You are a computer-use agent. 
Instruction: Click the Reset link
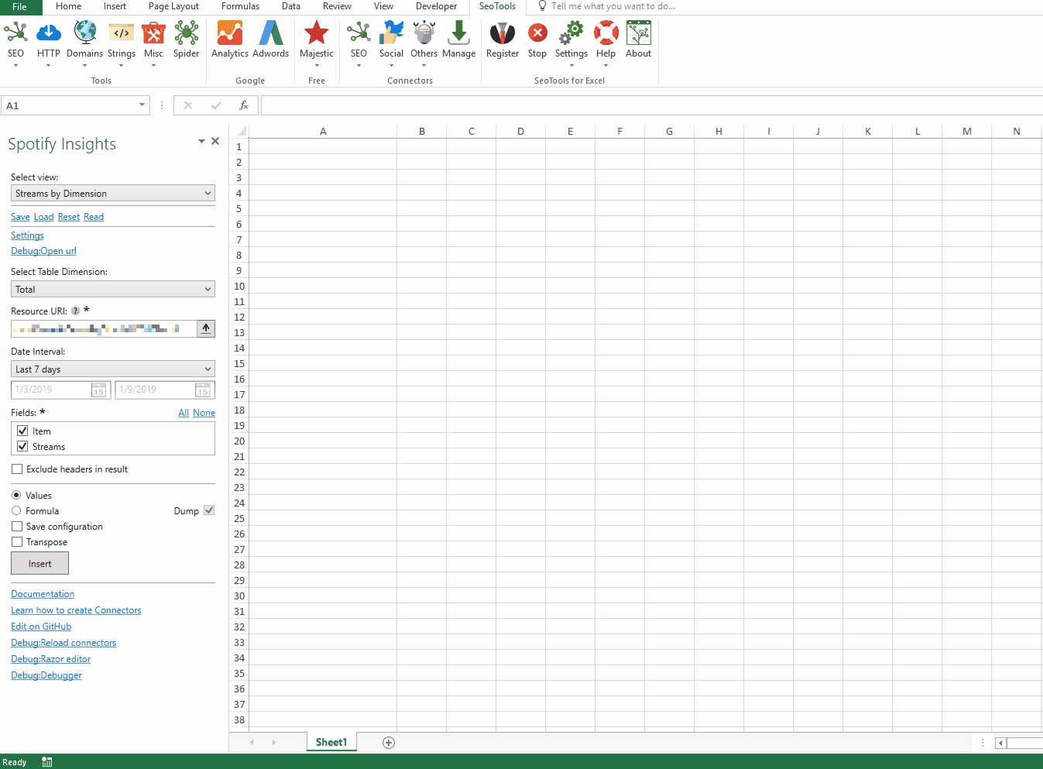69,217
